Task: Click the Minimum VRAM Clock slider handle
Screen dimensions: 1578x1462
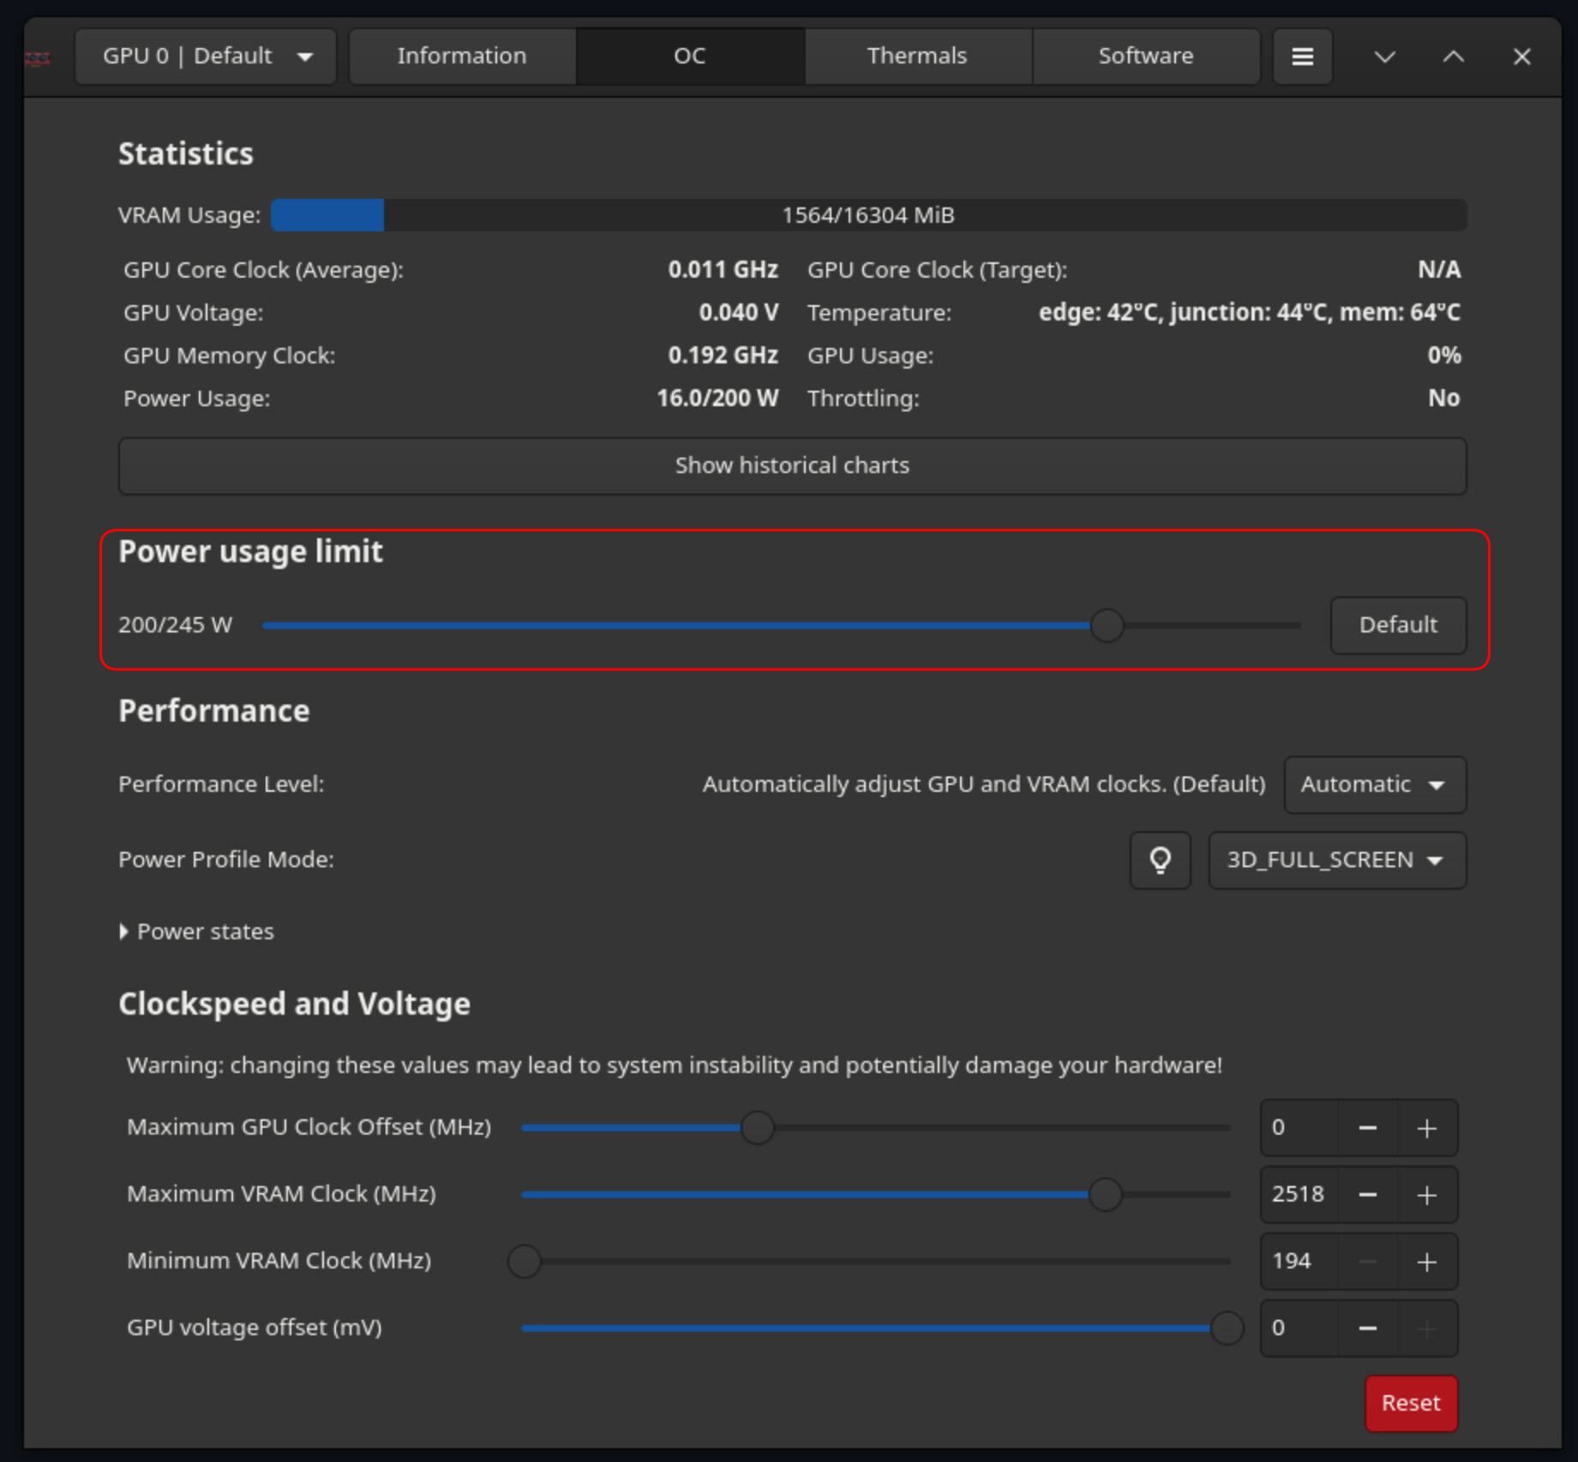Action: click(x=525, y=1261)
